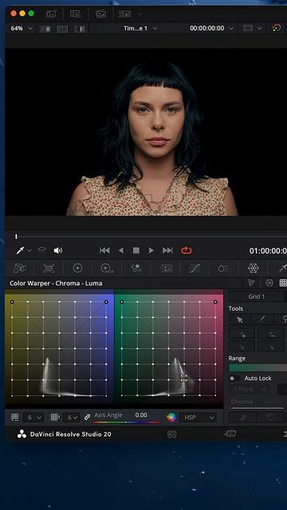Enable the Auto Lock toggle

click(x=234, y=379)
